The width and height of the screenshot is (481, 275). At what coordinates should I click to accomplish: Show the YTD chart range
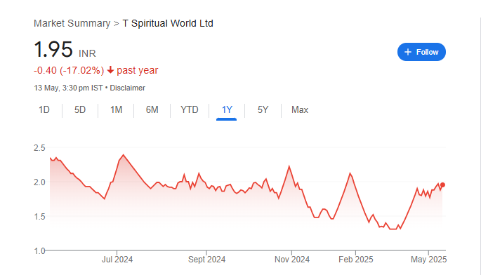[190, 109]
